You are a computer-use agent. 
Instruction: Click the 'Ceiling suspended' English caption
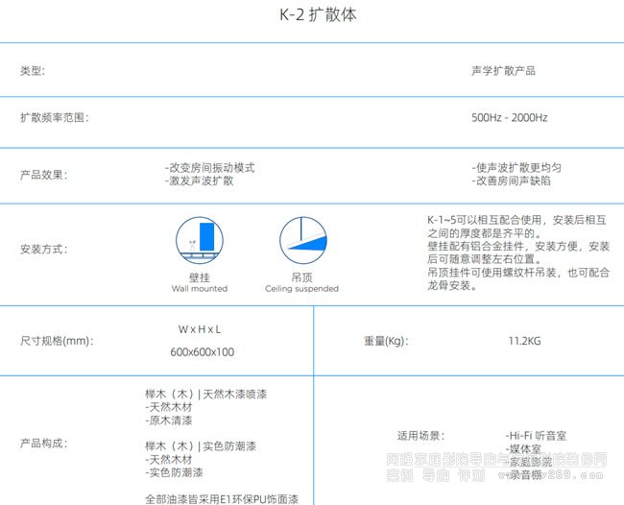(301, 288)
